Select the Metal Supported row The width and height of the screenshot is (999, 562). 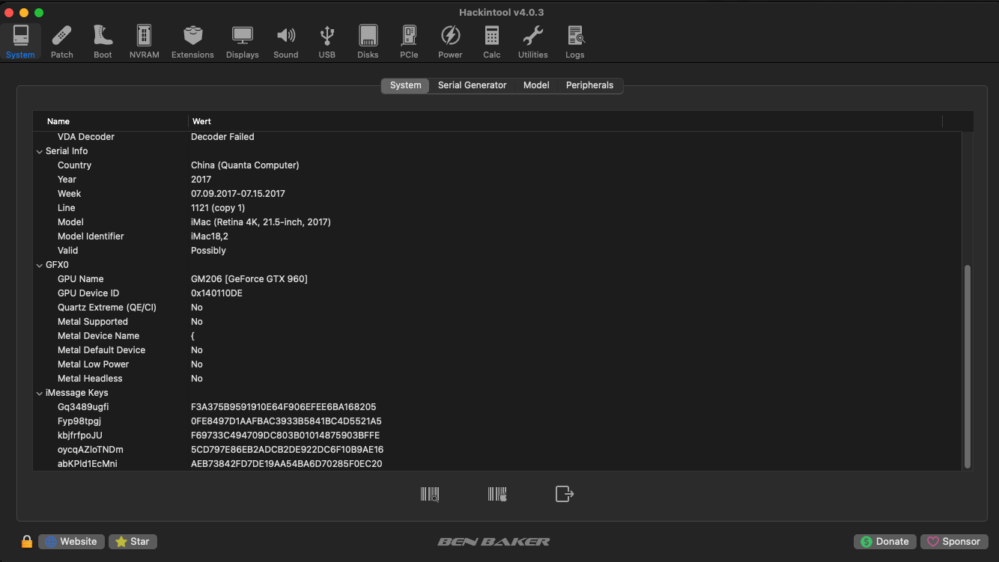497,322
